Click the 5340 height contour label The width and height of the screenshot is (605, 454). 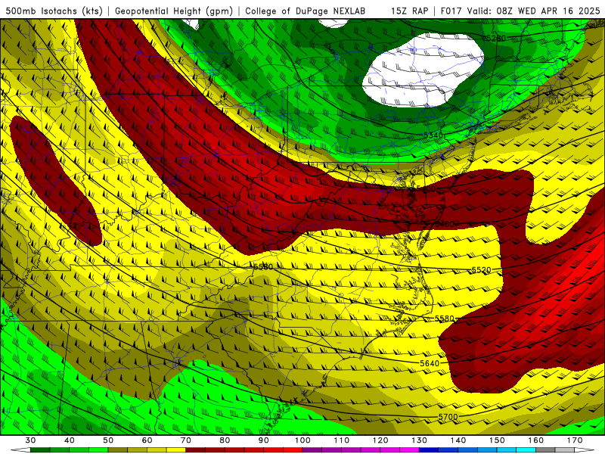click(433, 135)
